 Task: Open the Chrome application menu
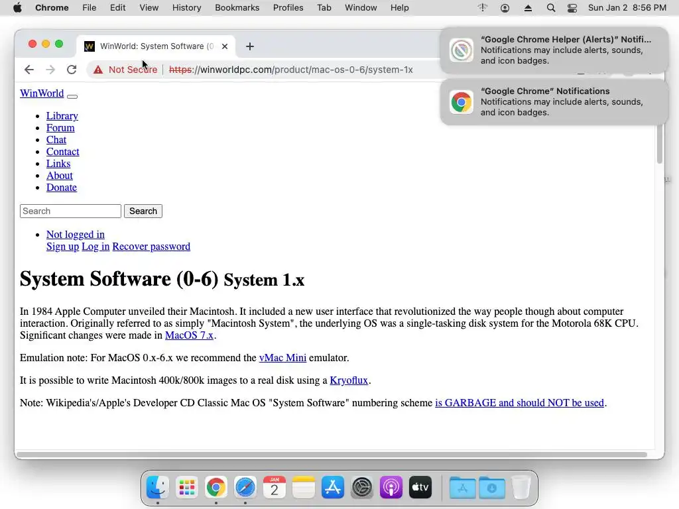(x=52, y=8)
